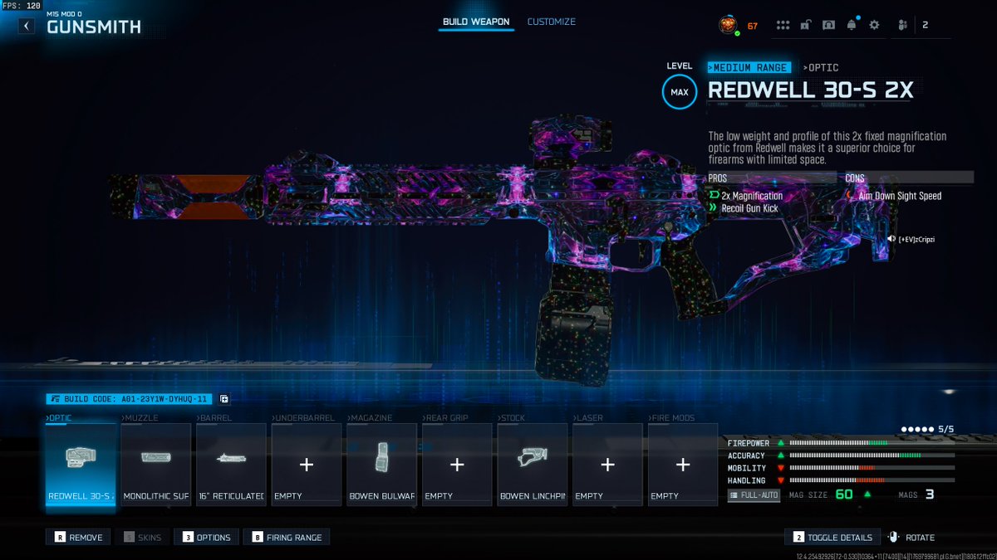Add an attachment to the empty Rear Grip slot
Viewport: 997px width, 560px height.
coord(457,464)
